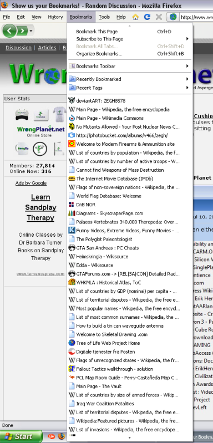Click the bookmarks menu scroll-down arrow

coord(130,438)
